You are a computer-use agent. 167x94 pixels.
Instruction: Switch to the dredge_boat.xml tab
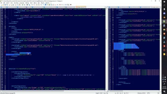[x=81, y=7]
